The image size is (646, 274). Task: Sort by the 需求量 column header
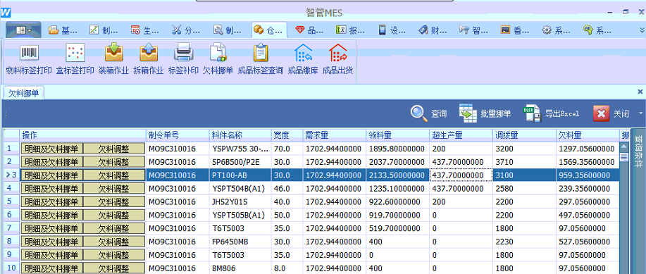click(x=334, y=135)
